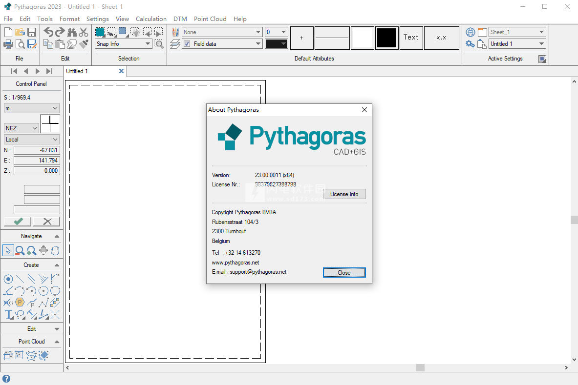Open the Untitled 1 document dropdown

pos(517,44)
